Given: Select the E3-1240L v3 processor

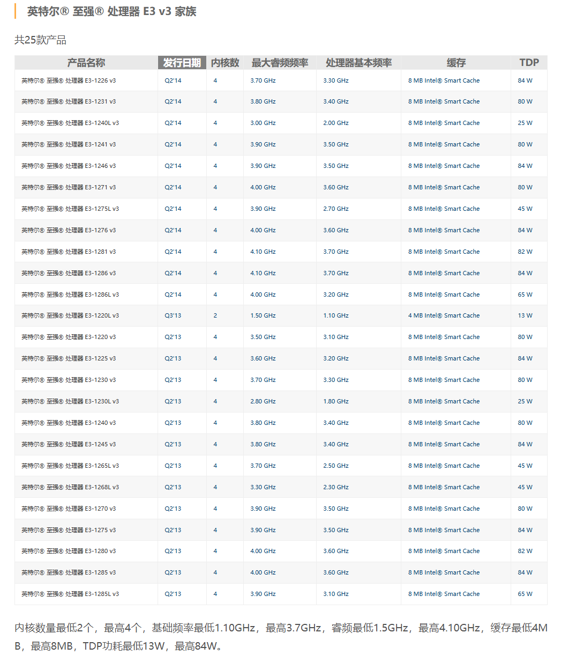Looking at the screenshot, I should point(70,123).
